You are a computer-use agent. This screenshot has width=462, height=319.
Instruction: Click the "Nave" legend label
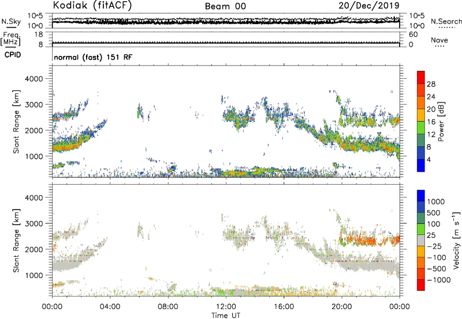[x=439, y=40]
